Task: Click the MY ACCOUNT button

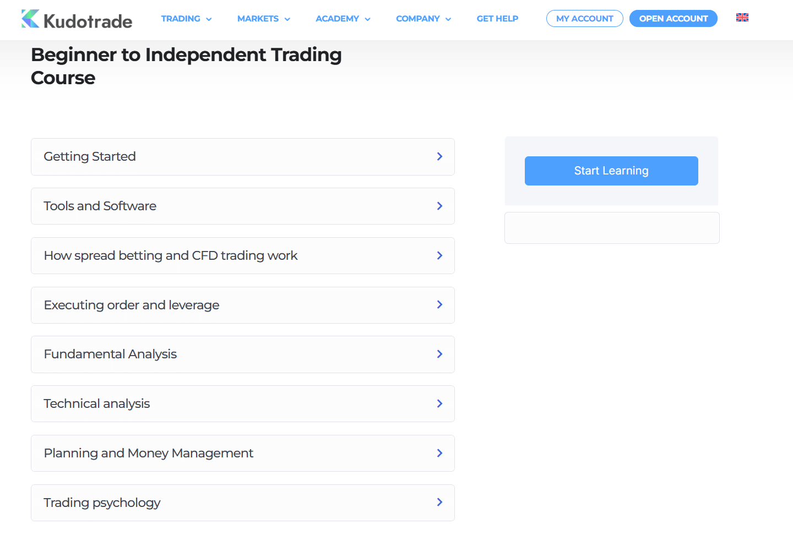Action: pyautogui.click(x=584, y=18)
